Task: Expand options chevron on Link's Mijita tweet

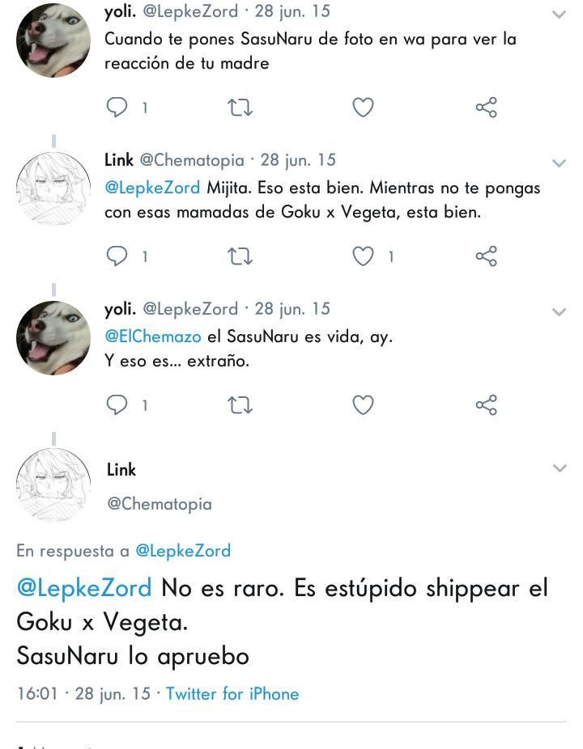Action: pyautogui.click(x=559, y=163)
